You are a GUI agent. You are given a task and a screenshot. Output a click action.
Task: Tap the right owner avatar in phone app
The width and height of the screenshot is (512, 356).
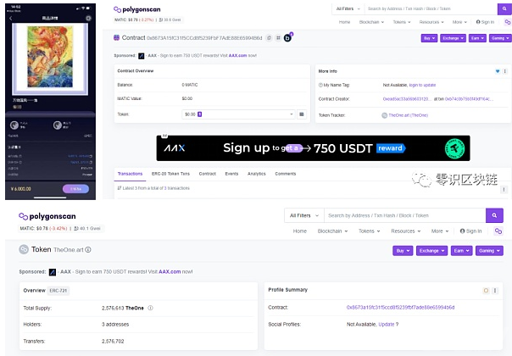tap(58, 125)
